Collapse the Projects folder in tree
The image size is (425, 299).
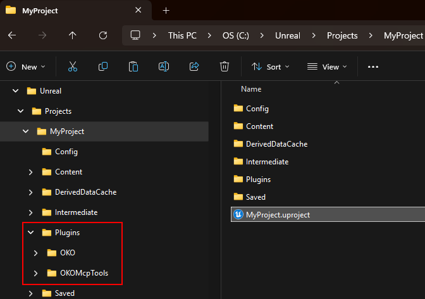pos(21,111)
